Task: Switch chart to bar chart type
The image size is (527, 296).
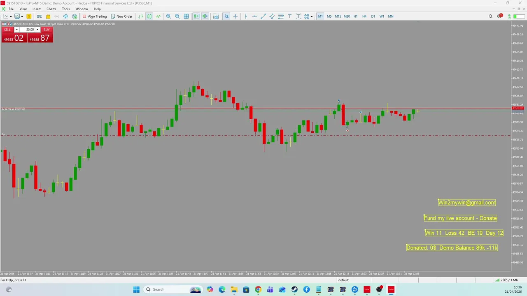Action: point(140,16)
